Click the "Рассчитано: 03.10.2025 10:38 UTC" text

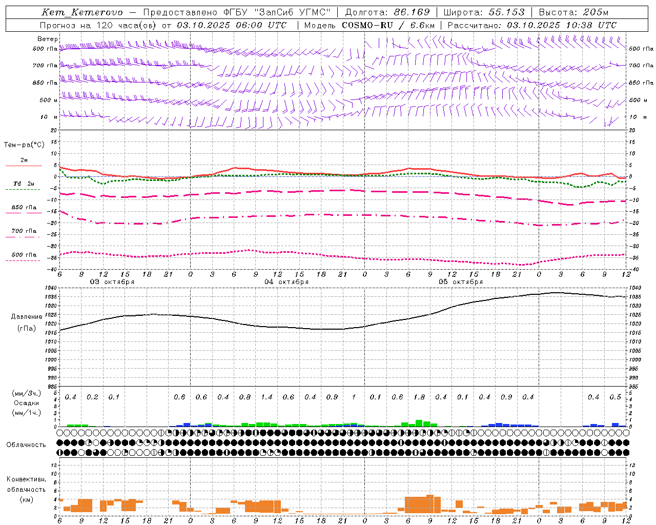(532, 25)
